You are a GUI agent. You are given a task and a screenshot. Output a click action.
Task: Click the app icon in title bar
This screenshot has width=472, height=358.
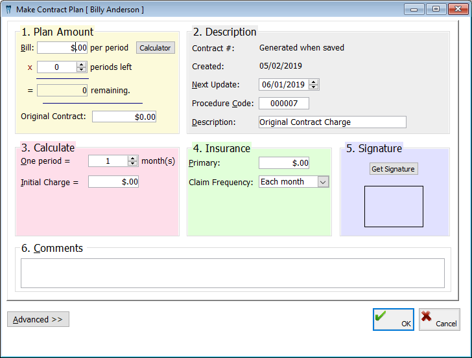[8, 9]
